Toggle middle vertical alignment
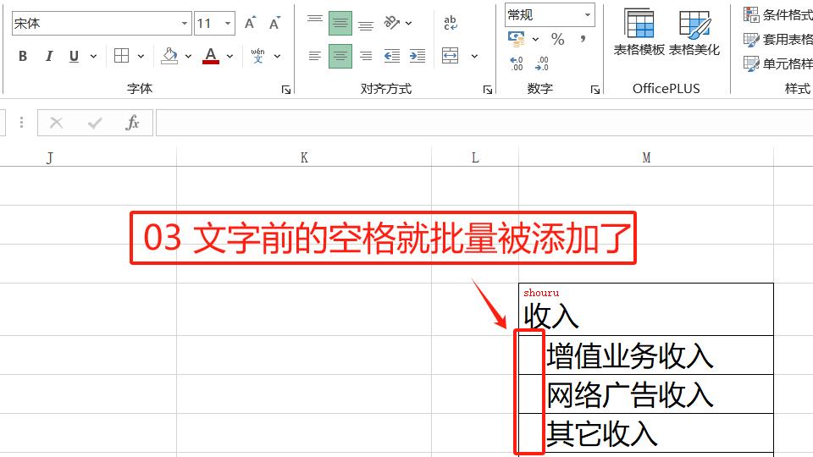The width and height of the screenshot is (813, 457). point(340,23)
